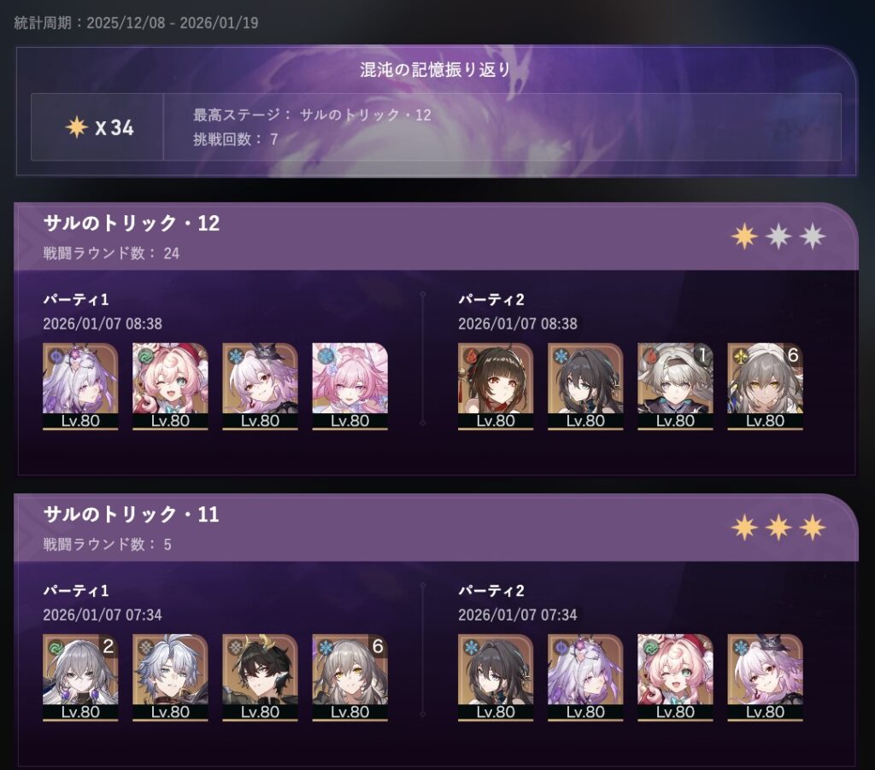This screenshot has width=875, height=770.
Task: Click ice character with badge 6 in stage 11
Action: point(349,678)
